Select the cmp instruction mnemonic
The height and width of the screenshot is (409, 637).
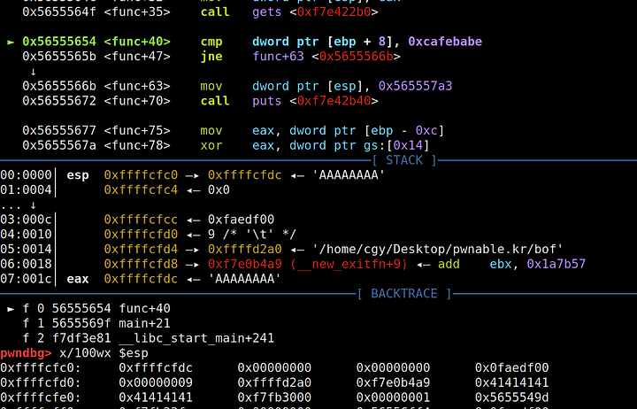(211, 42)
